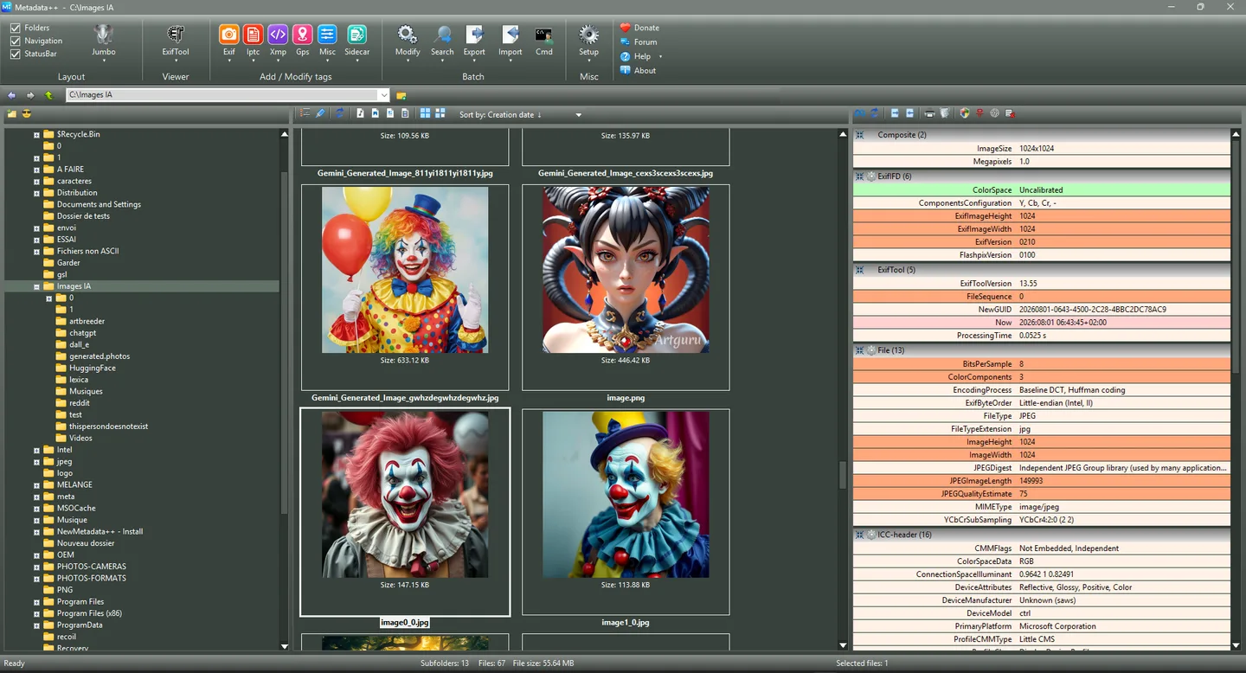Toggle the Navigation checkbox
The height and width of the screenshot is (673, 1246).
[16, 41]
